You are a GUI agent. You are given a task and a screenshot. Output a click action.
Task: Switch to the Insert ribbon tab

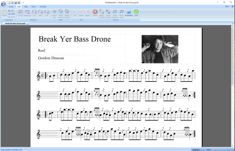click(11, 6)
